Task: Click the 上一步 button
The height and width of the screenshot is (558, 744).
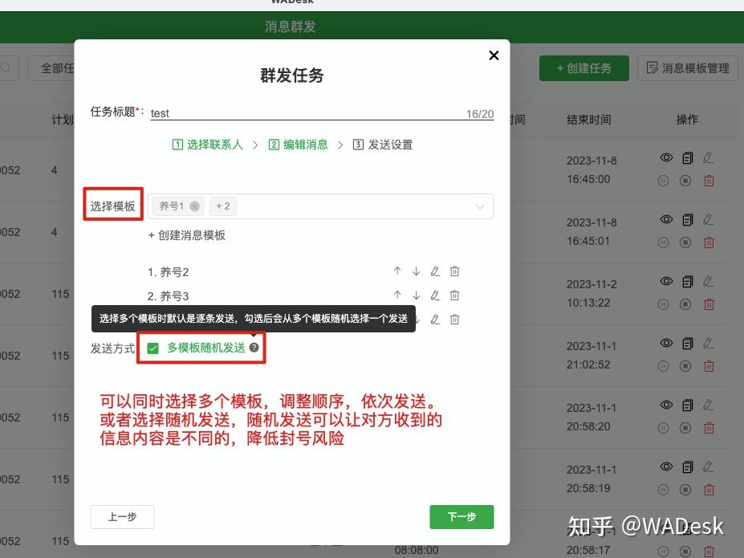Action: point(123,517)
